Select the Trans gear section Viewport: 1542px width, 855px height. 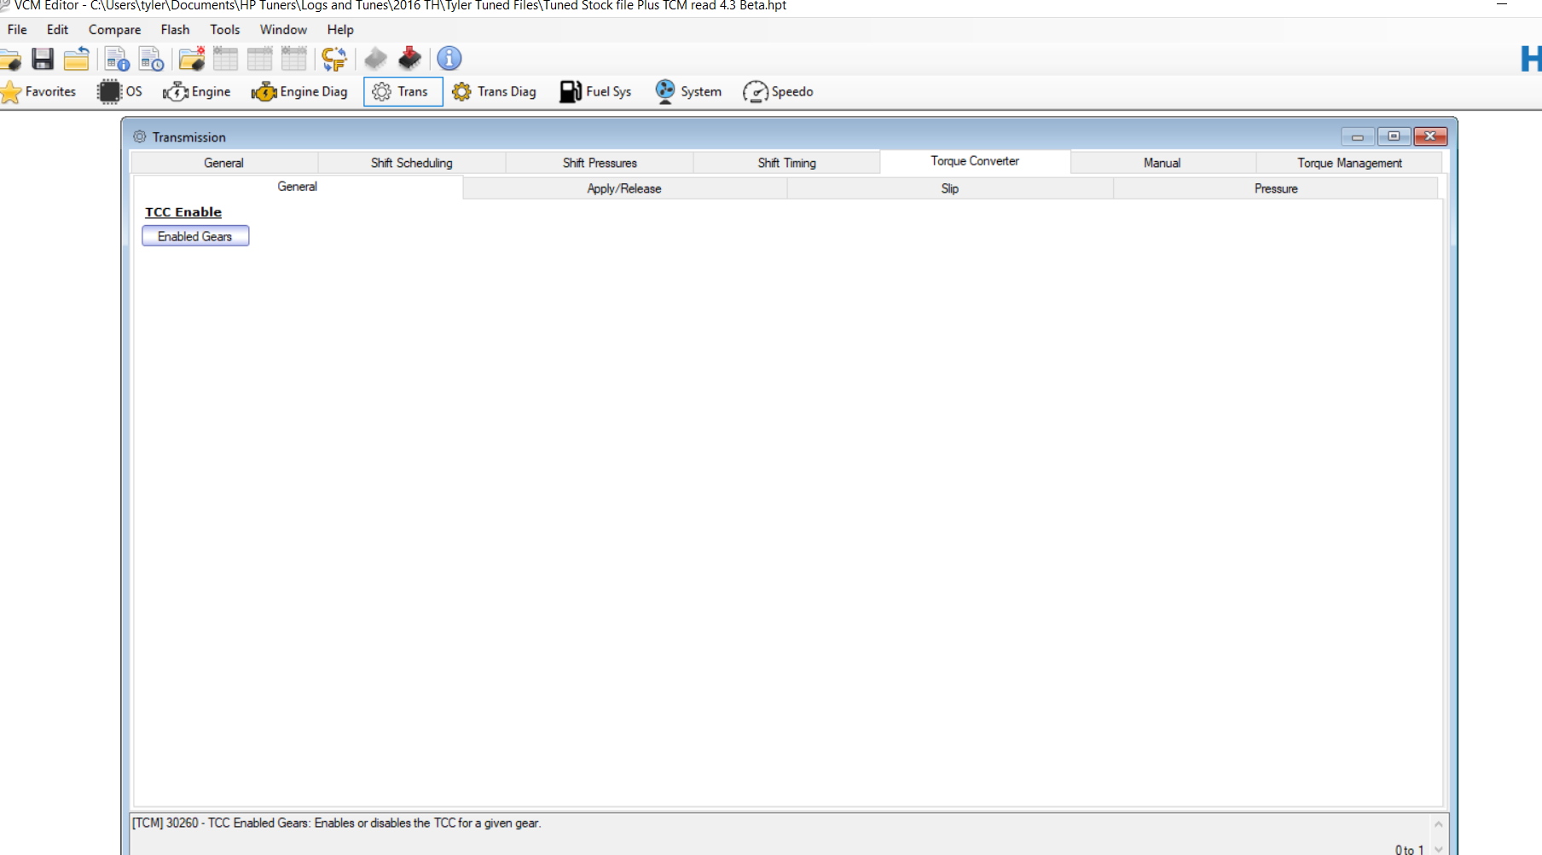[403, 92]
